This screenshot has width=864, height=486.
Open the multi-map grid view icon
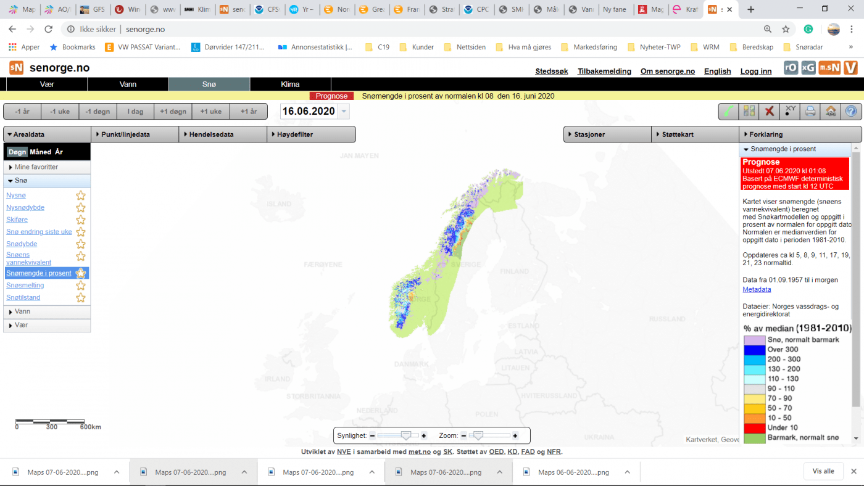pyautogui.click(x=749, y=112)
